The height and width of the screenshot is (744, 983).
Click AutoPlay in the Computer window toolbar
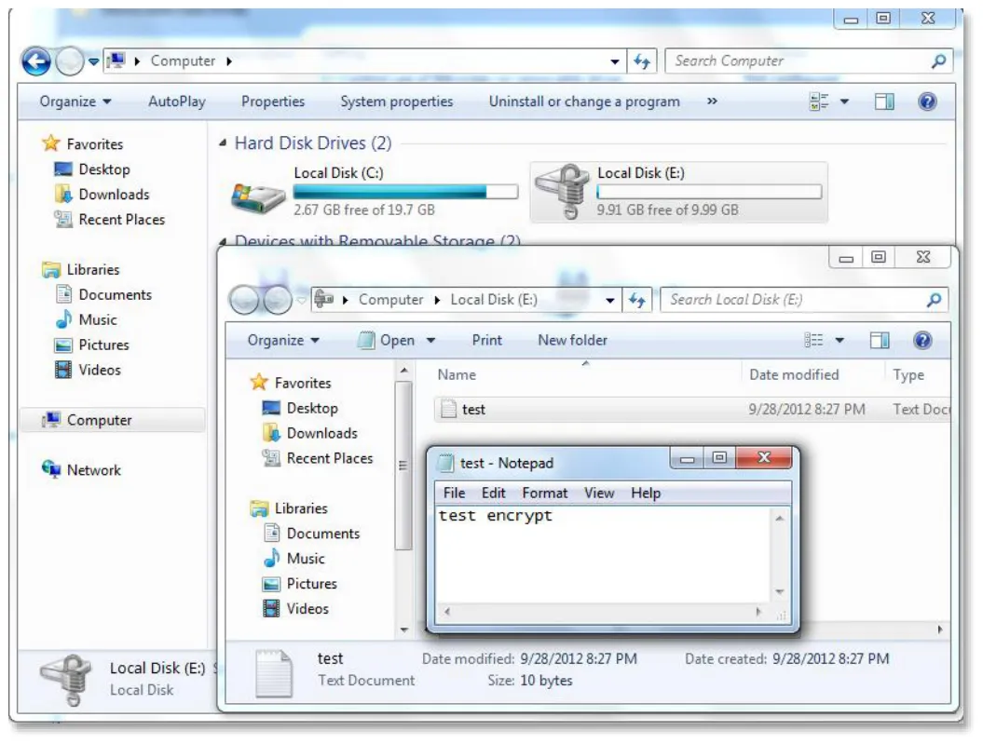tap(177, 101)
